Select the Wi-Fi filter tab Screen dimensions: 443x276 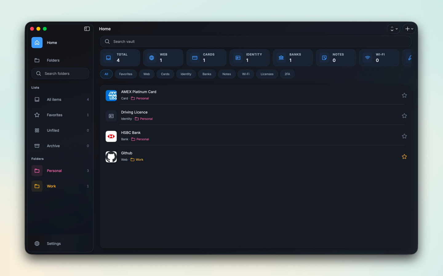pyautogui.click(x=246, y=74)
